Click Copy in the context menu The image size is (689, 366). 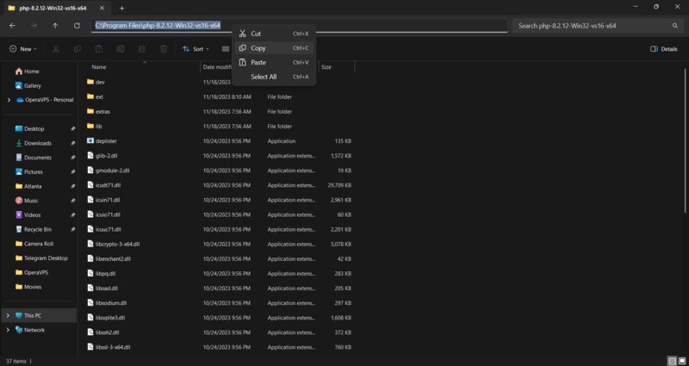tap(258, 48)
